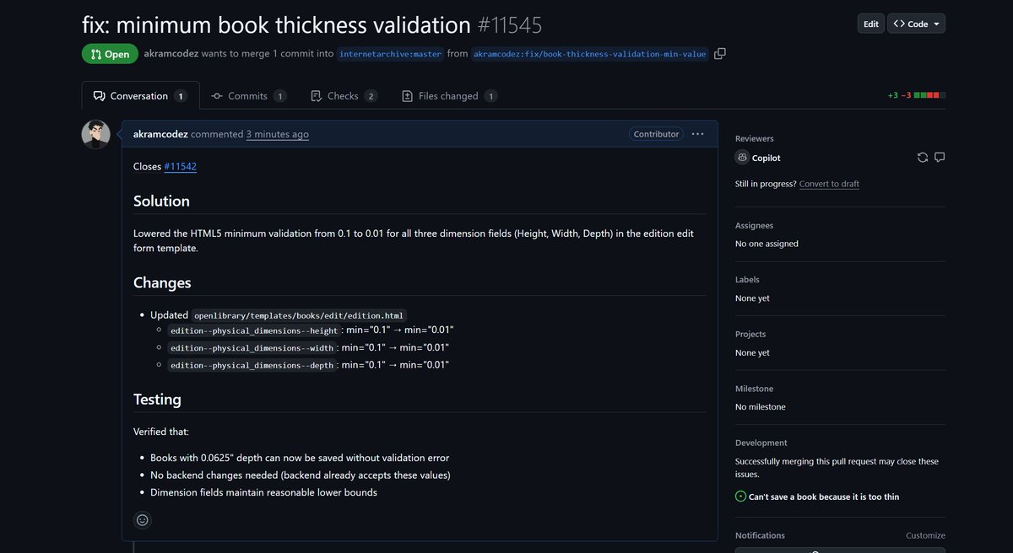The width and height of the screenshot is (1013, 553).
Task: Click the Copilot reviewer avatar icon
Action: 742,158
